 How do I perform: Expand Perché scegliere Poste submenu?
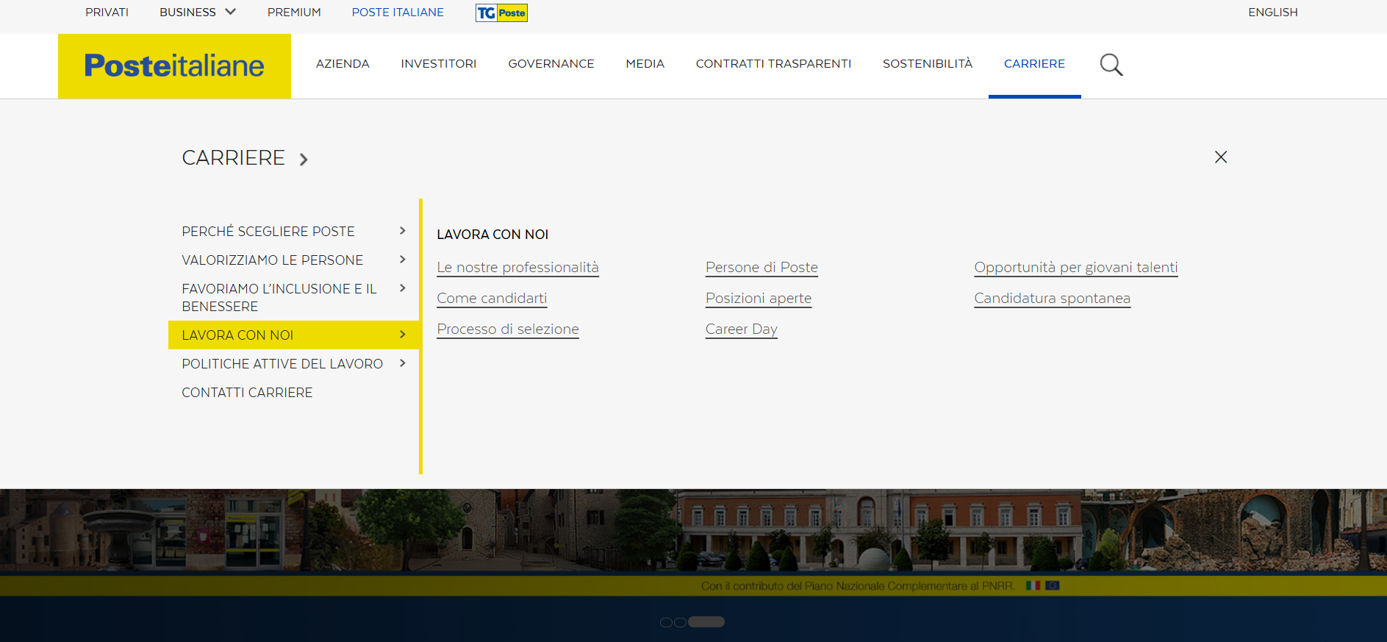click(x=402, y=231)
